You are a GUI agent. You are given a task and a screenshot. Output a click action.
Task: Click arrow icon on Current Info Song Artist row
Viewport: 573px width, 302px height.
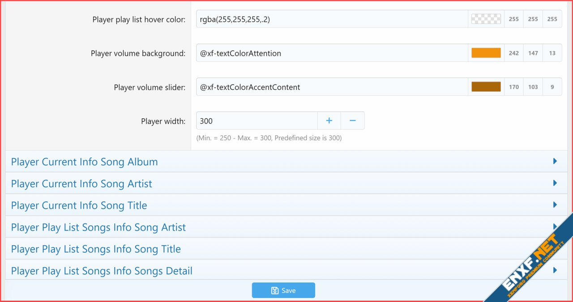point(555,183)
